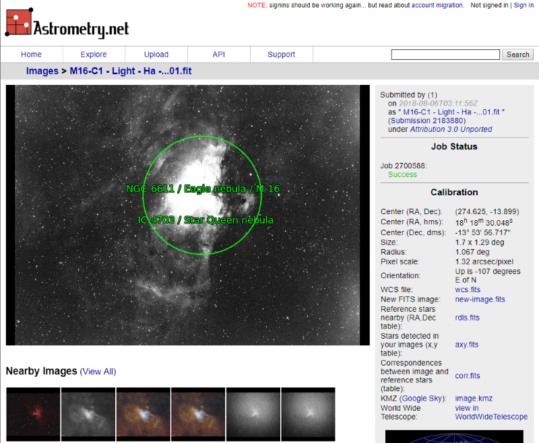This screenshot has height=443, width=539.
Task: Select the orientation value Up is -107 degrees
Action: (488, 276)
